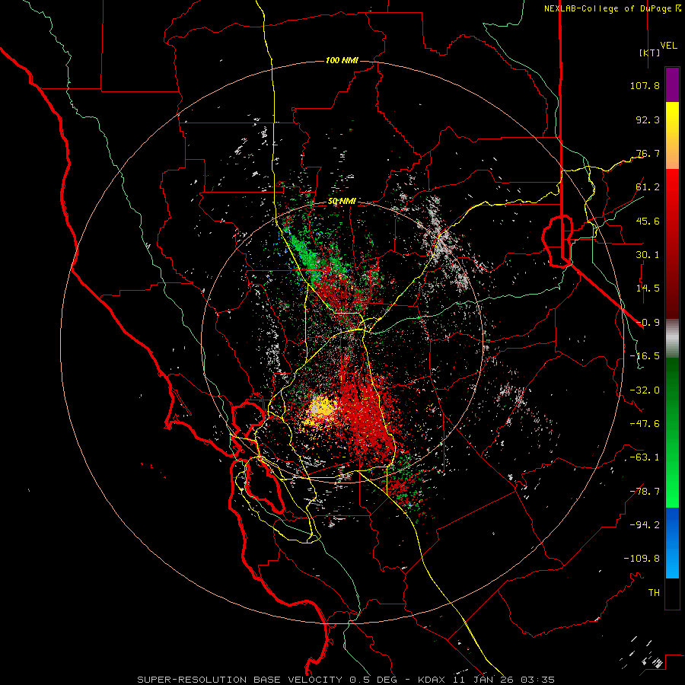The height and width of the screenshot is (685, 685).
Task: Select the -63.1 scale value
Action: pos(645,457)
